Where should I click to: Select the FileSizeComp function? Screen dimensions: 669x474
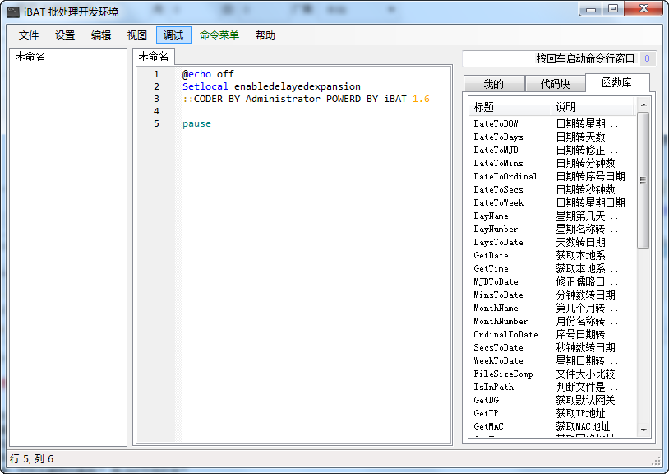[x=503, y=374]
